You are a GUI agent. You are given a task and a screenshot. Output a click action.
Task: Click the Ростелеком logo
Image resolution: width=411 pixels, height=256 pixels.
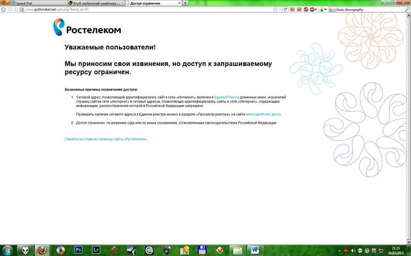pos(87,27)
